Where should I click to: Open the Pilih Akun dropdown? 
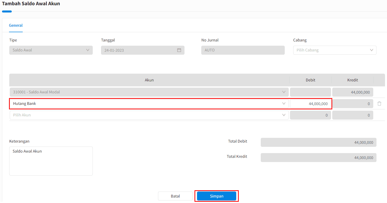point(149,115)
